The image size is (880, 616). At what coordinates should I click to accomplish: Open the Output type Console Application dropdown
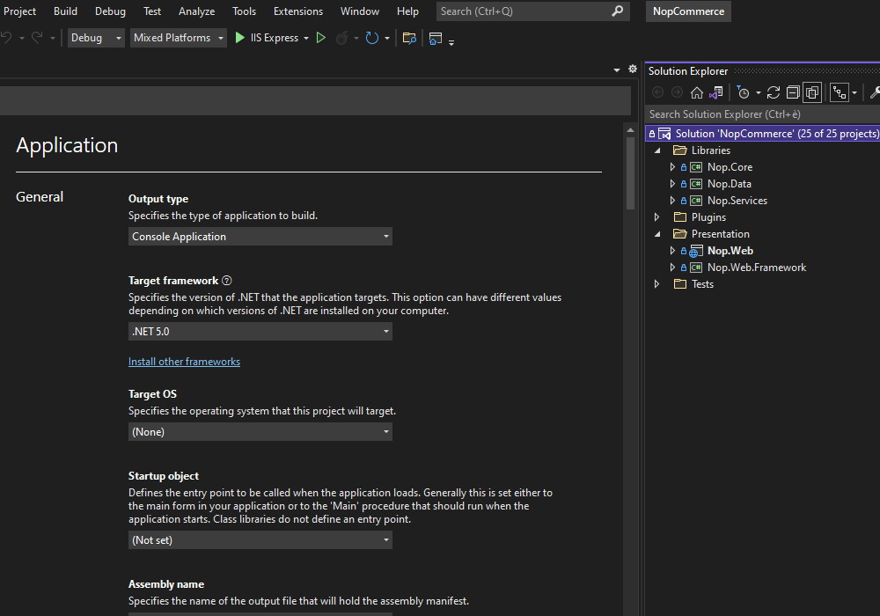tap(260, 236)
